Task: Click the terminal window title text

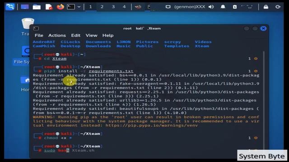Action: [x=142, y=28]
